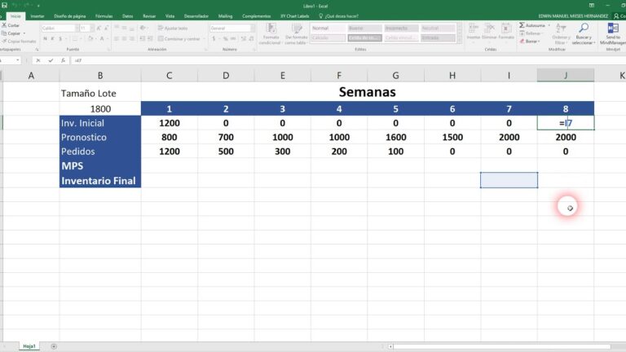The height and width of the screenshot is (352, 626).
Task: Toggle bold N formatting button
Action: (44, 38)
